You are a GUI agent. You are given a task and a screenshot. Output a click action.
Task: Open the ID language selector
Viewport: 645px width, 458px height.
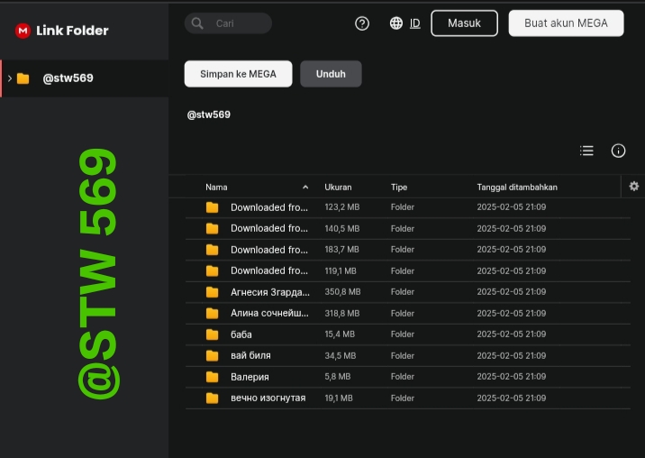(x=415, y=23)
